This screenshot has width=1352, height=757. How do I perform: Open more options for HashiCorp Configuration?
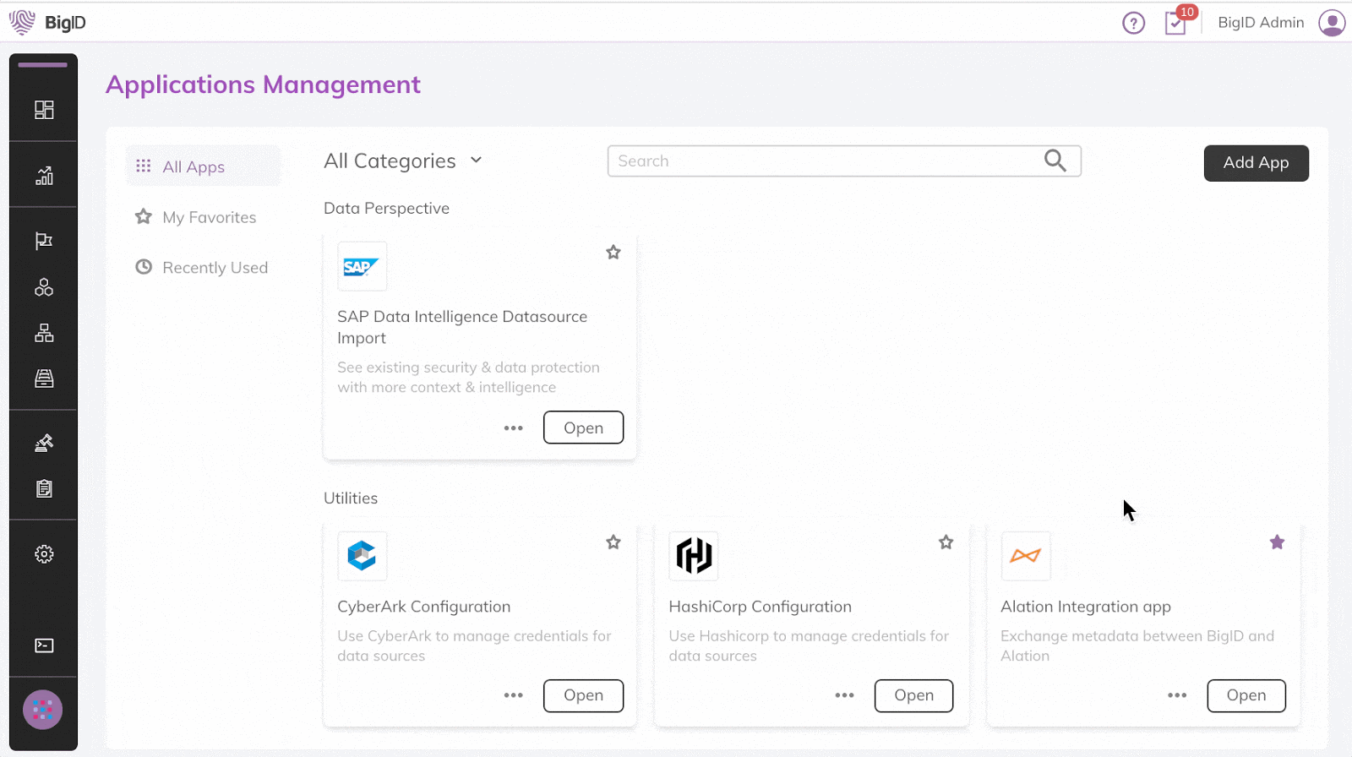tap(844, 695)
